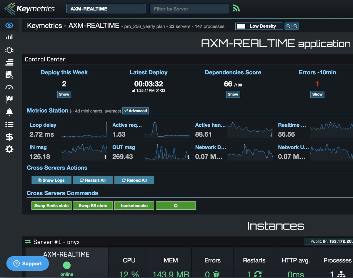
Task: Open the eye overview sidebar icon
Action: tap(9, 26)
